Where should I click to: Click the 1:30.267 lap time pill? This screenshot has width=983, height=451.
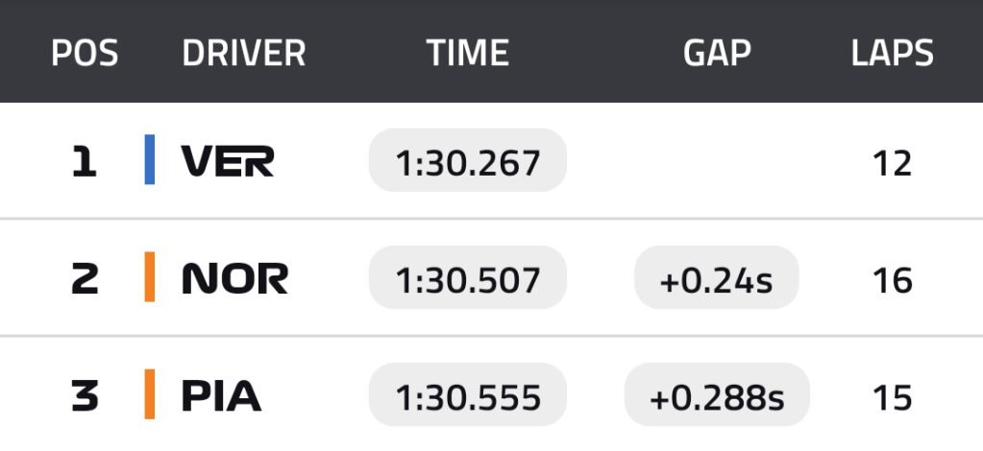468,161
